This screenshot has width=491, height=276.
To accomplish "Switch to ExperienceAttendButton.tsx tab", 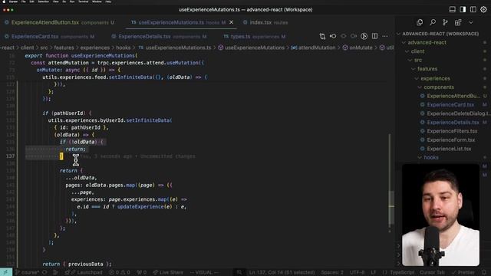I will pyautogui.click(x=60, y=22).
